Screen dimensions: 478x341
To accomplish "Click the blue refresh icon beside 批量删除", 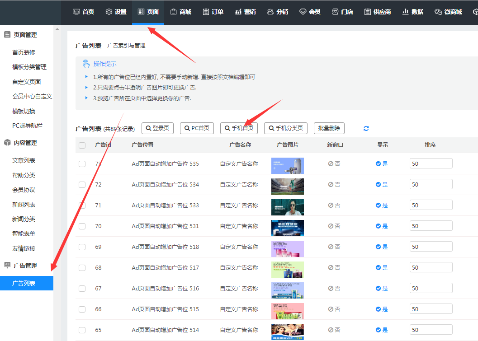I will 366,128.
